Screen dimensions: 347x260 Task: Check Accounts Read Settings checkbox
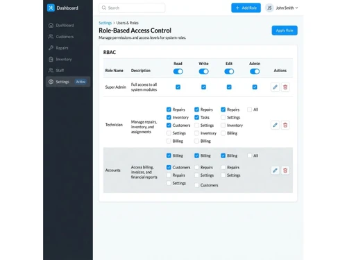[x=169, y=183]
